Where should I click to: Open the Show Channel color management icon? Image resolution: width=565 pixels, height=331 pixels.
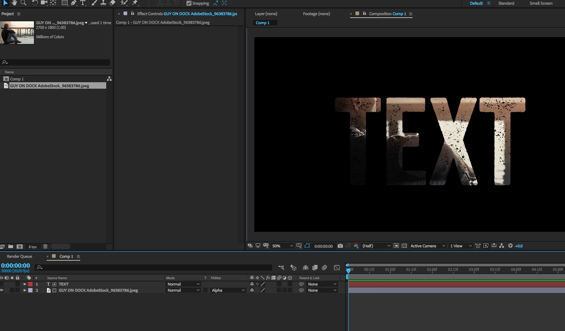[x=356, y=246]
